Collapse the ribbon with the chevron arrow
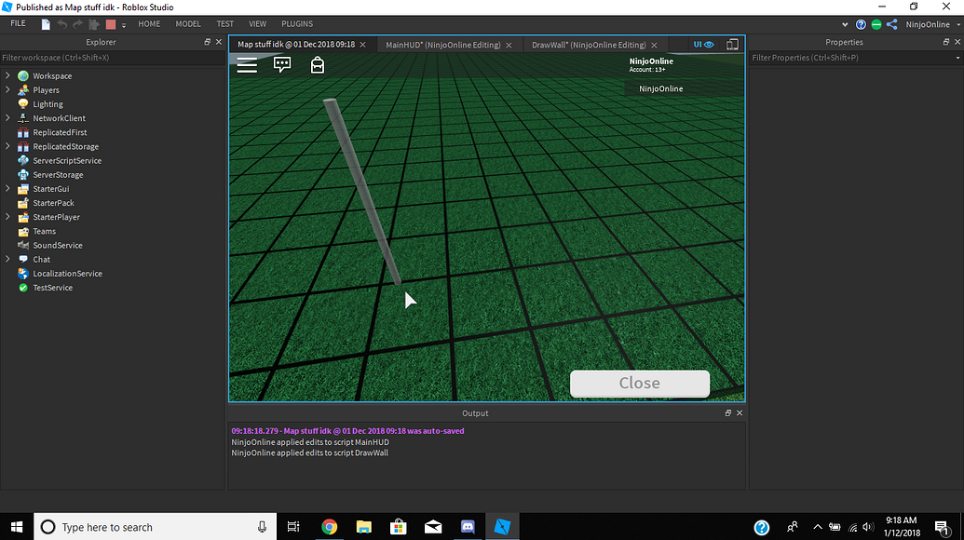This screenshot has height=540, width=964. [x=845, y=24]
